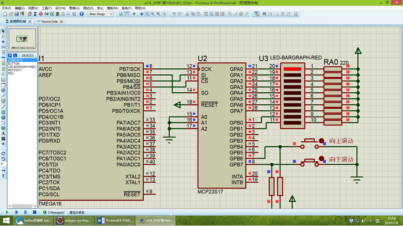
Task: Open Search and Tag binoculars icon
Action: coord(264,14)
